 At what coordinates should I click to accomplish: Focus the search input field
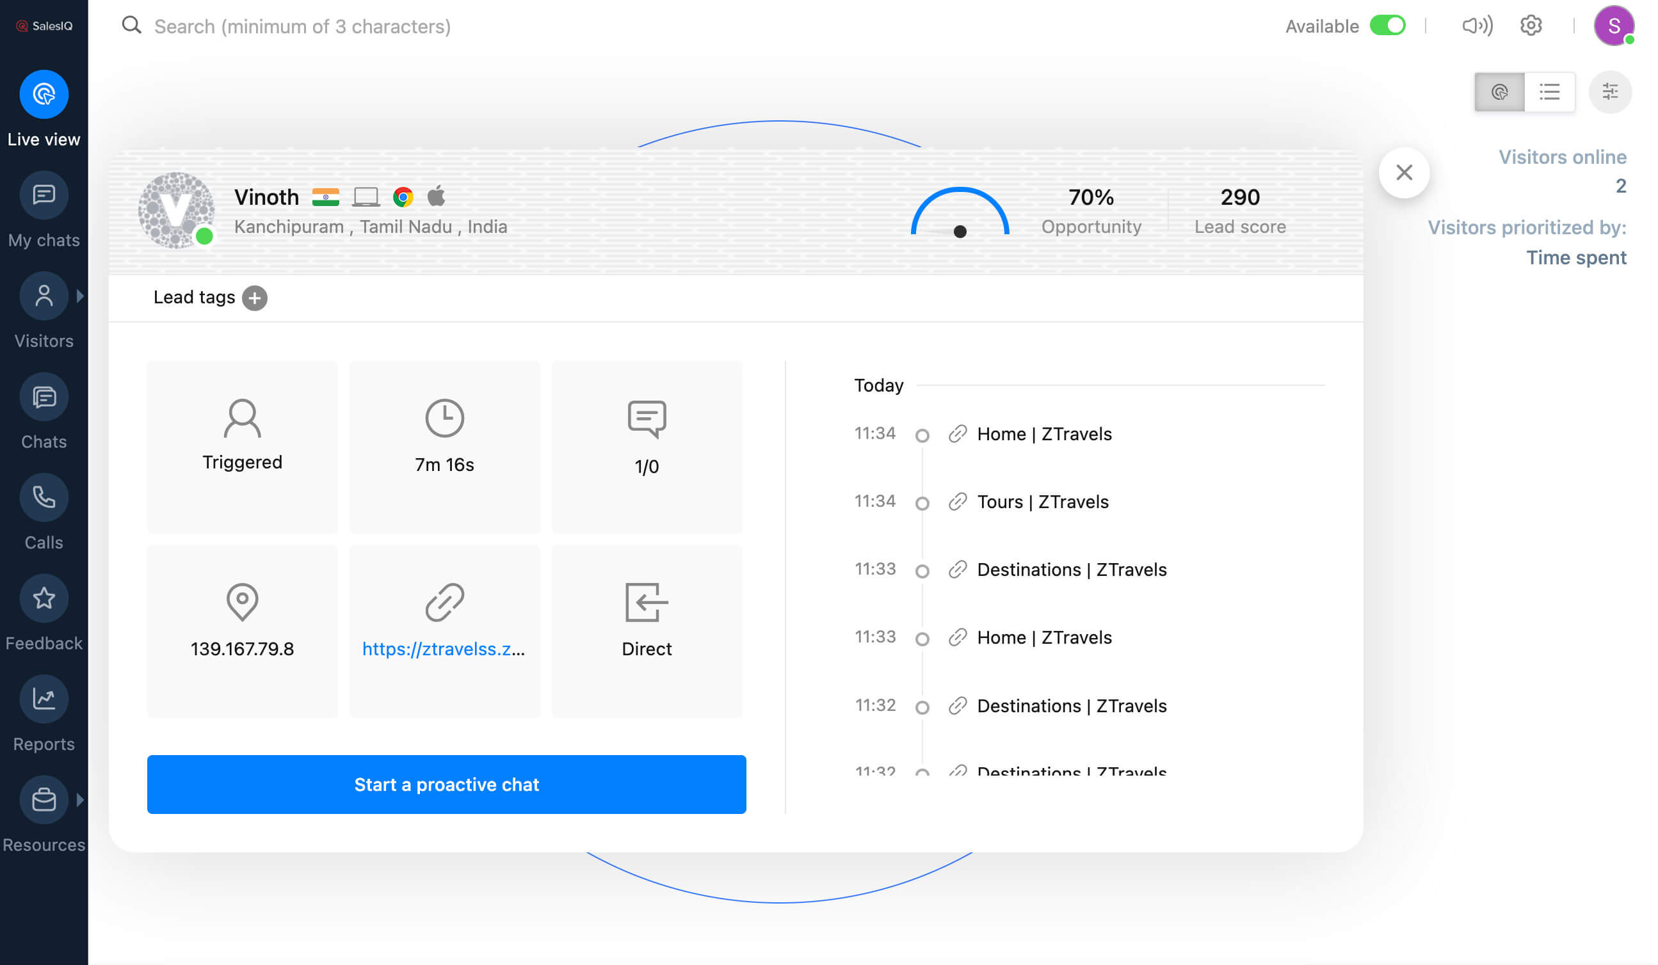(x=303, y=26)
